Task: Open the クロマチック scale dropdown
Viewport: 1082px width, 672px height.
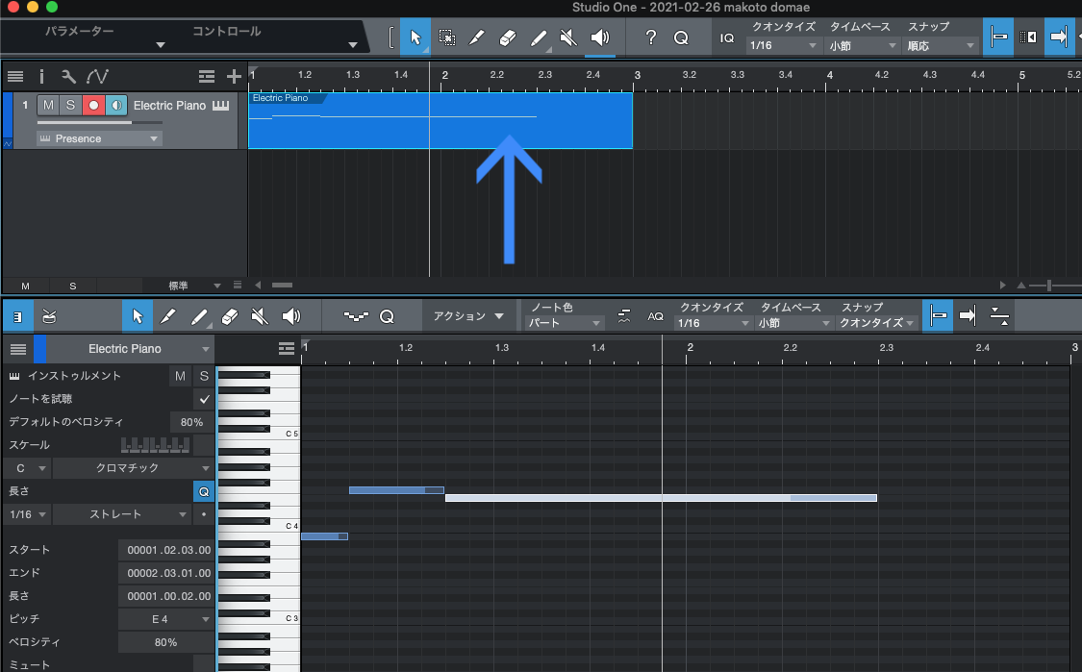Action: click(133, 468)
